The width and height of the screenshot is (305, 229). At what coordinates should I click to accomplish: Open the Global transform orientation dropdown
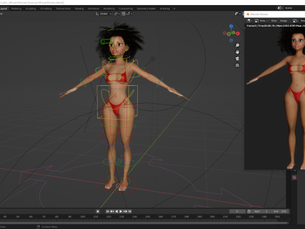(x=104, y=14)
